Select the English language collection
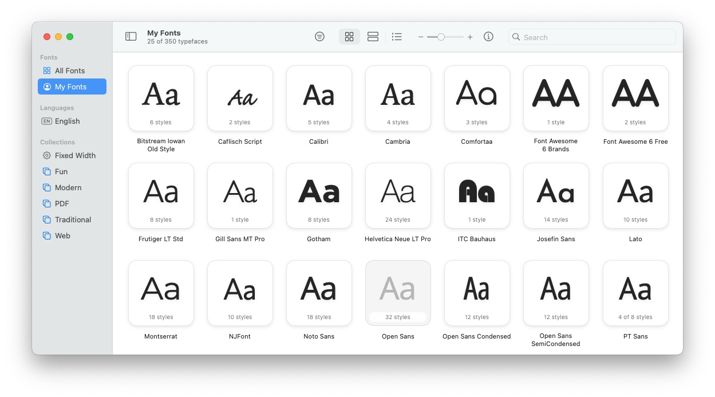 click(x=72, y=121)
